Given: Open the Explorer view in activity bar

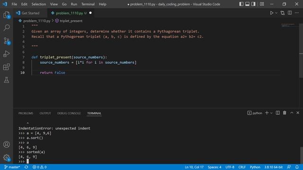Looking at the screenshot, I should pos(6,15).
